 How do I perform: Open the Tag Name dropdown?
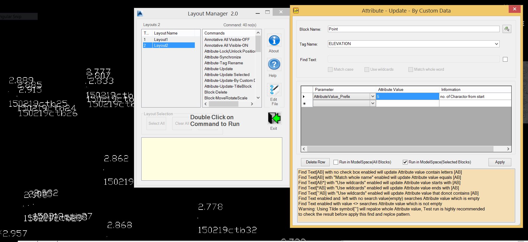coord(496,44)
